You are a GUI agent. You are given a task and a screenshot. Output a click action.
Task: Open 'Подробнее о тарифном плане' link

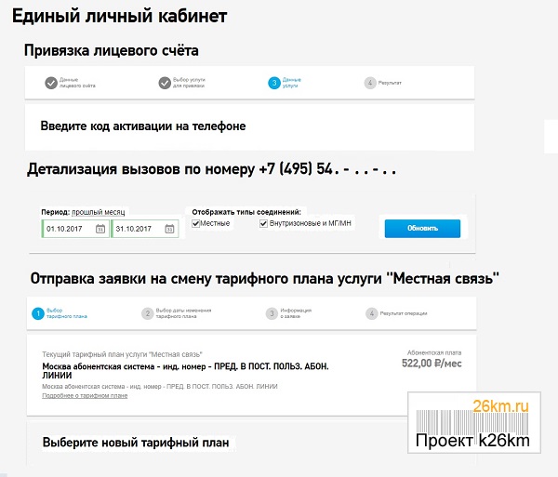click(85, 395)
